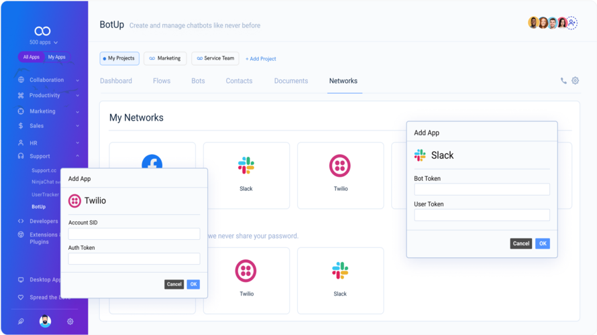Switch to All Apps toggle
The width and height of the screenshot is (597, 335).
32,57
